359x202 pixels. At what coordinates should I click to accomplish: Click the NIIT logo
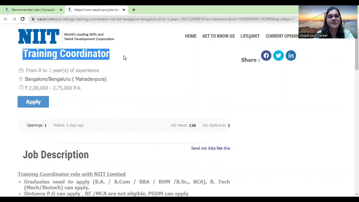click(x=39, y=36)
